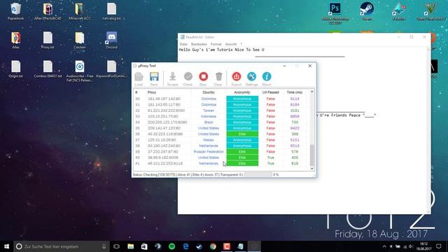
Task: Sort by the Time (ms) column header
Action: [x=295, y=92]
